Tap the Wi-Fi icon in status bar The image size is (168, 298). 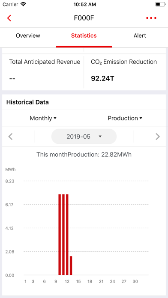[x=23, y=4]
